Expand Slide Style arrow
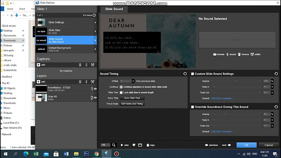Viewport: 281px width, 158px height. click(x=95, y=31)
